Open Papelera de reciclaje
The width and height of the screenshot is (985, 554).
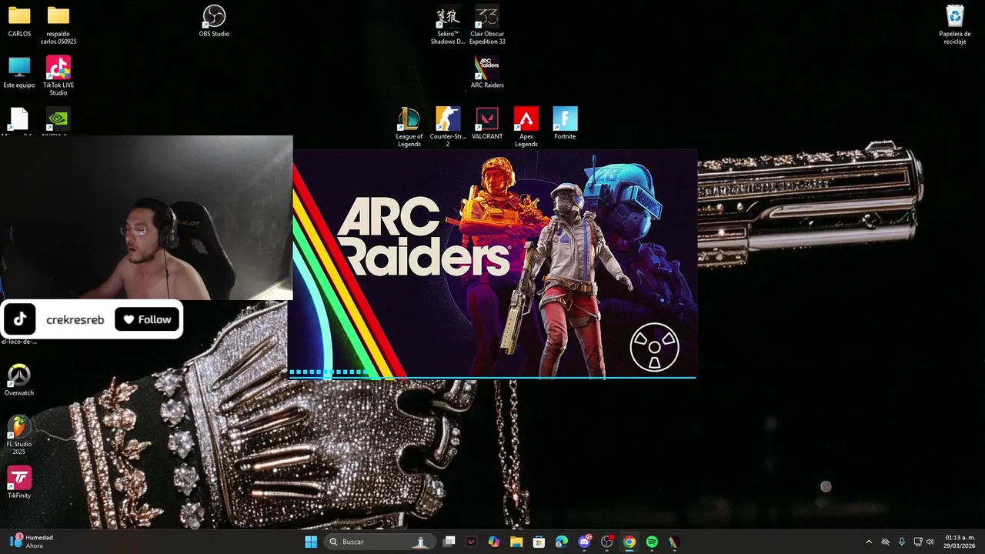pos(954,25)
